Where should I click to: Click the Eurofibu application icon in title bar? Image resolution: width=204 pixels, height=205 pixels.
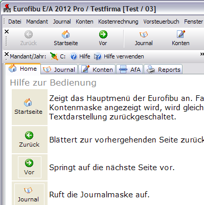[7, 9]
